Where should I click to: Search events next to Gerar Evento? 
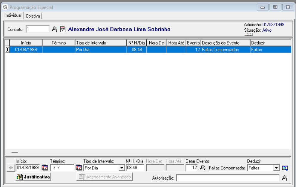click(203, 168)
